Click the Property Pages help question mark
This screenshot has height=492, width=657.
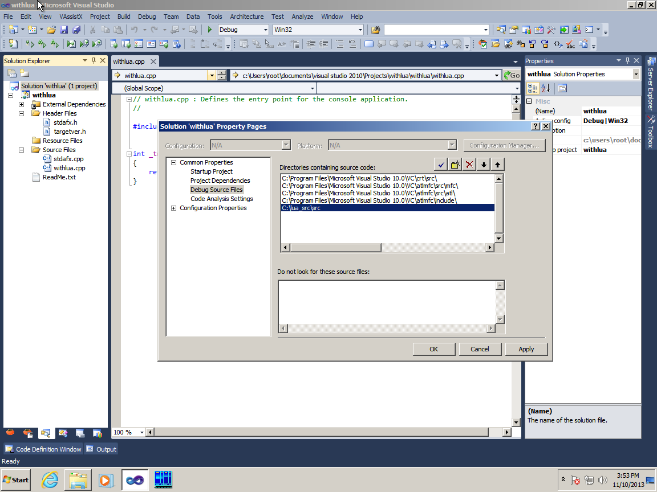pyautogui.click(x=535, y=126)
